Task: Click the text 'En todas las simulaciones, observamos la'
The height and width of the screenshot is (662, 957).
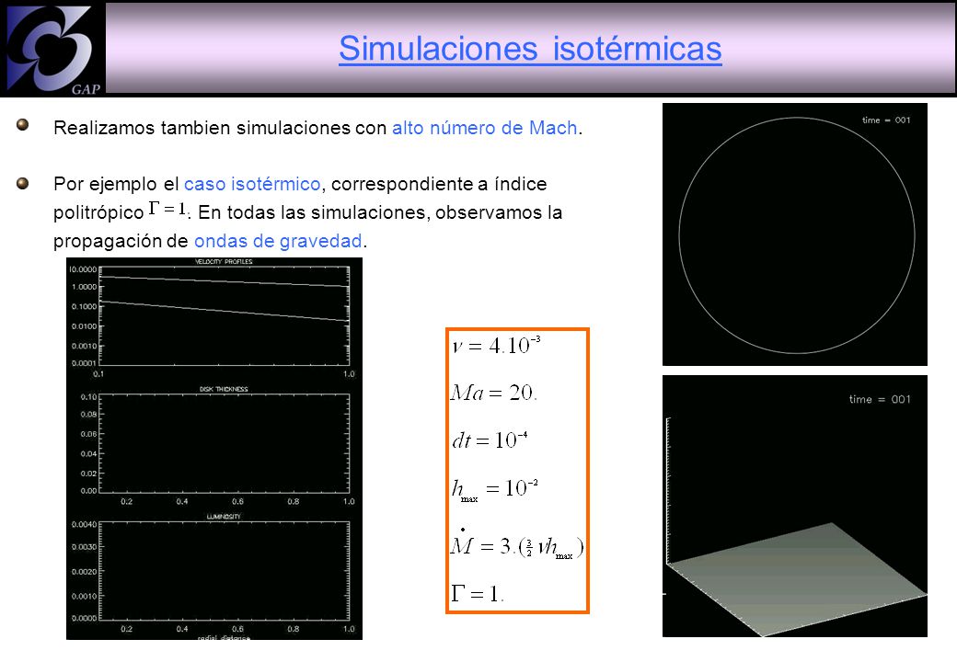Action: pyautogui.click(x=380, y=212)
